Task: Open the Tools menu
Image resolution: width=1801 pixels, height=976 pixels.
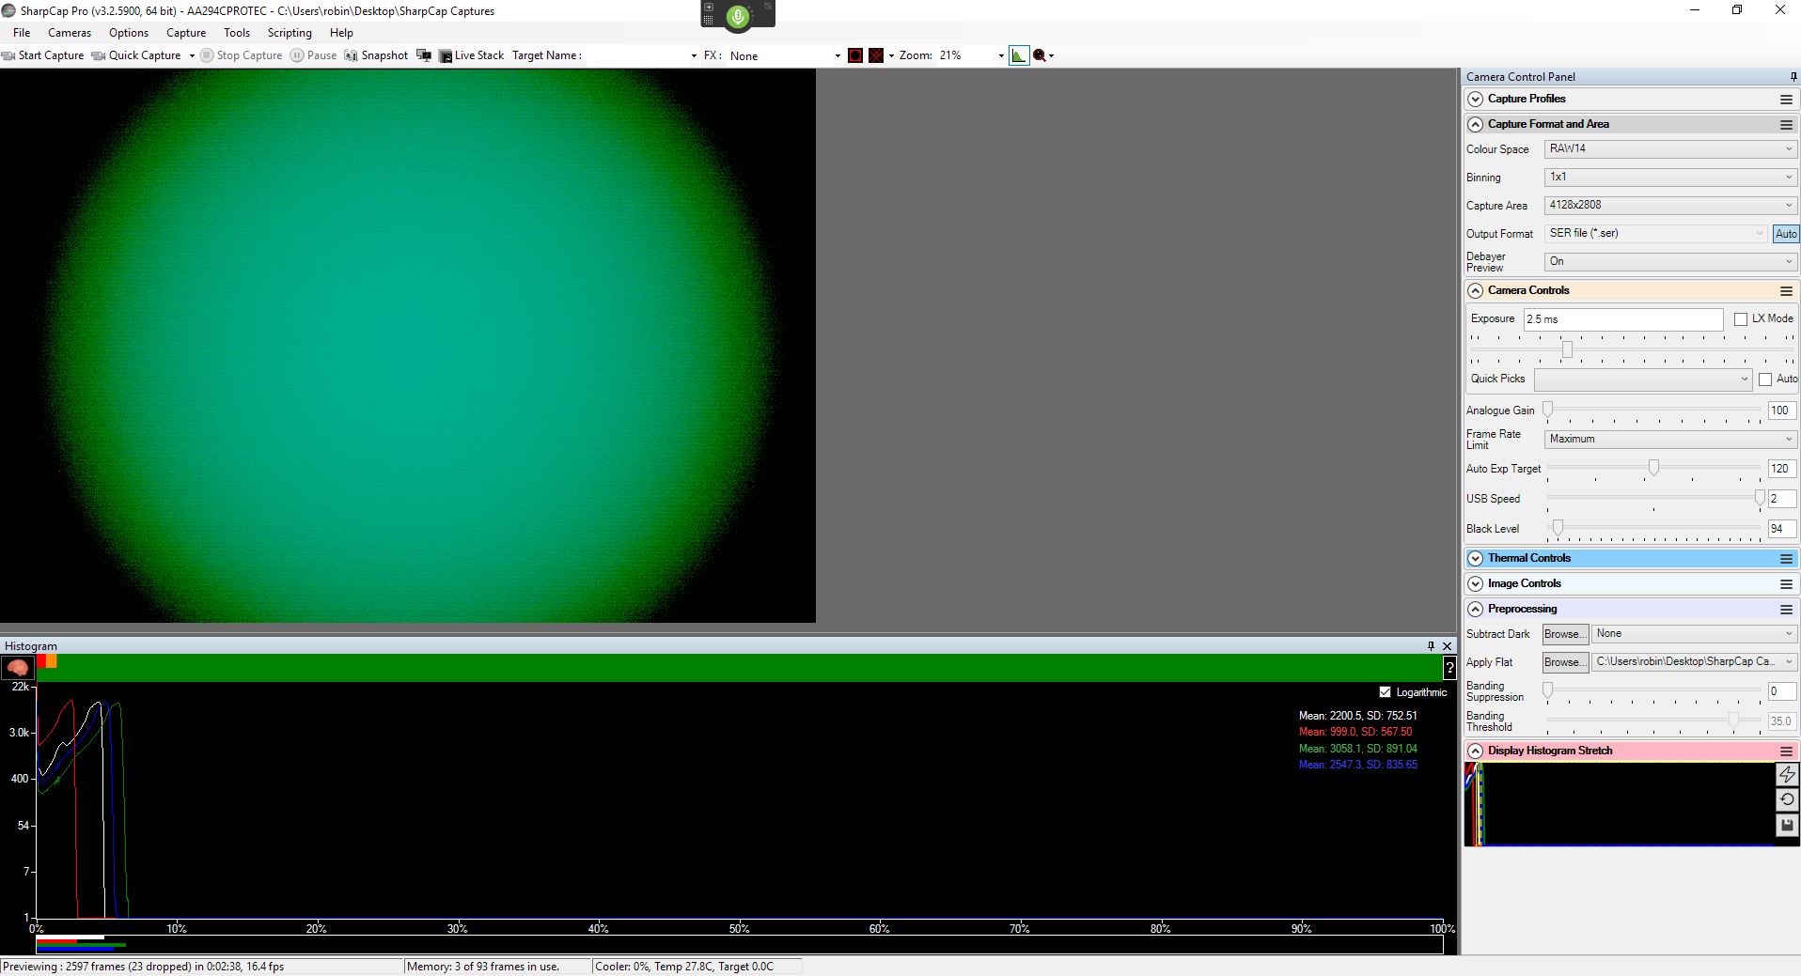Action: (x=237, y=33)
